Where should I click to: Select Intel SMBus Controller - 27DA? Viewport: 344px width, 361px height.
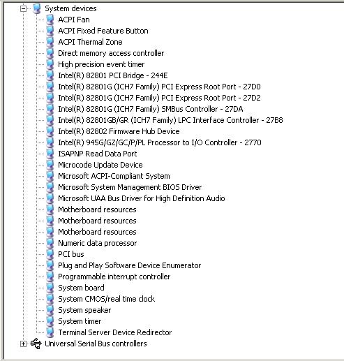[151, 109]
